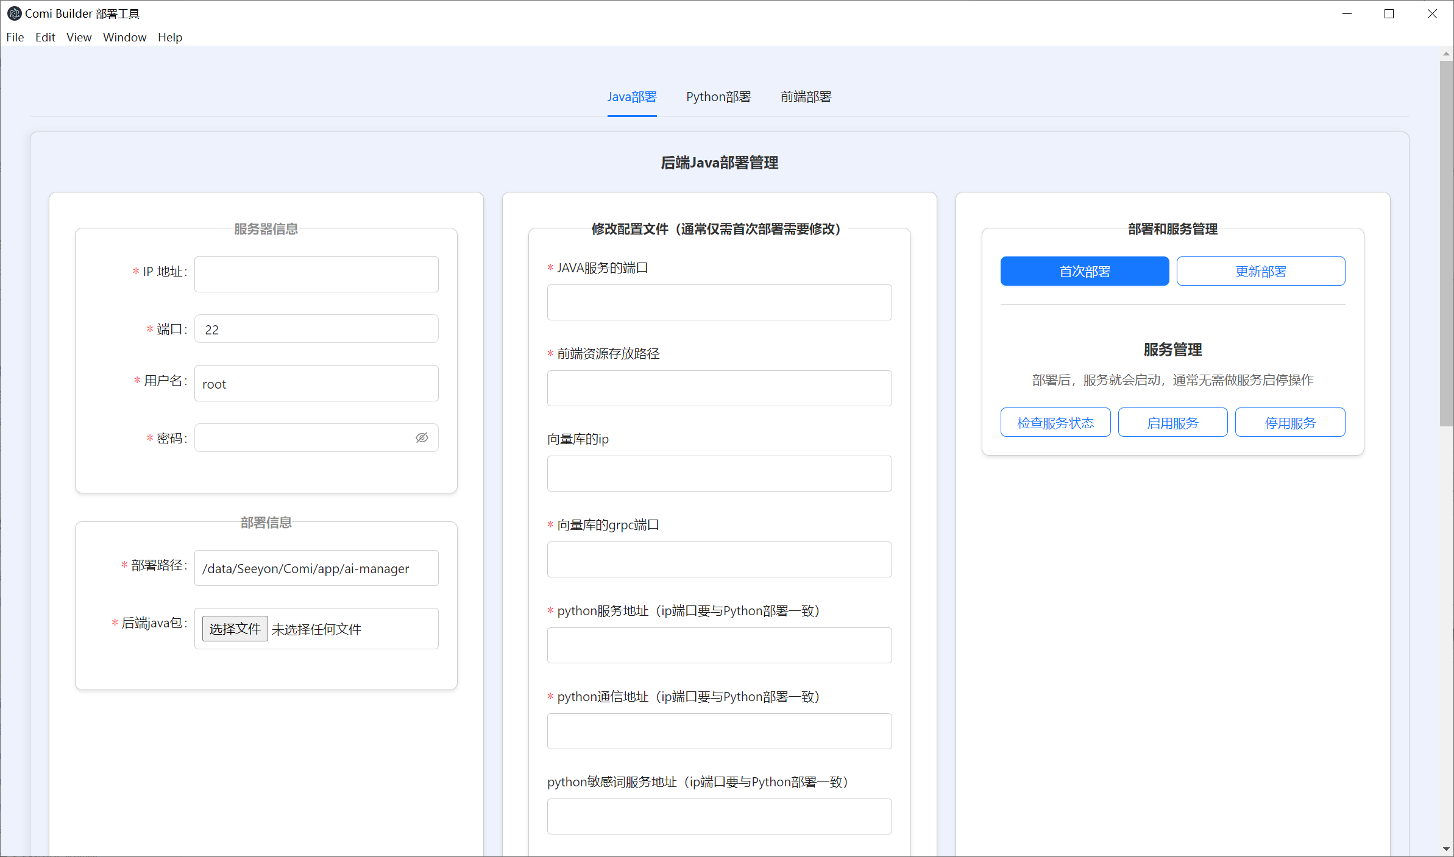Open the Help menu
Image resolution: width=1454 pixels, height=857 pixels.
pos(170,37)
